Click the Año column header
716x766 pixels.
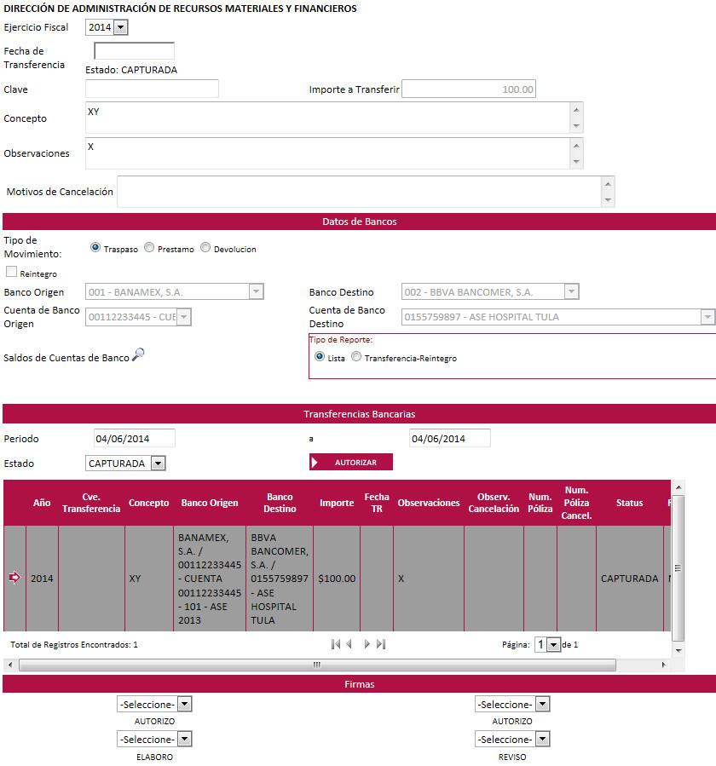click(42, 503)
